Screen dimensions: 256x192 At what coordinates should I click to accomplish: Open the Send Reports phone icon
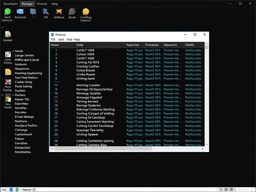7,12
